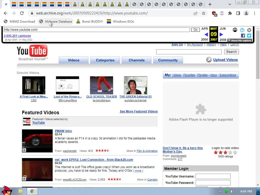Open the My Account link
The width and height of the screenshot is (260, 195).
tap(195, 44)
